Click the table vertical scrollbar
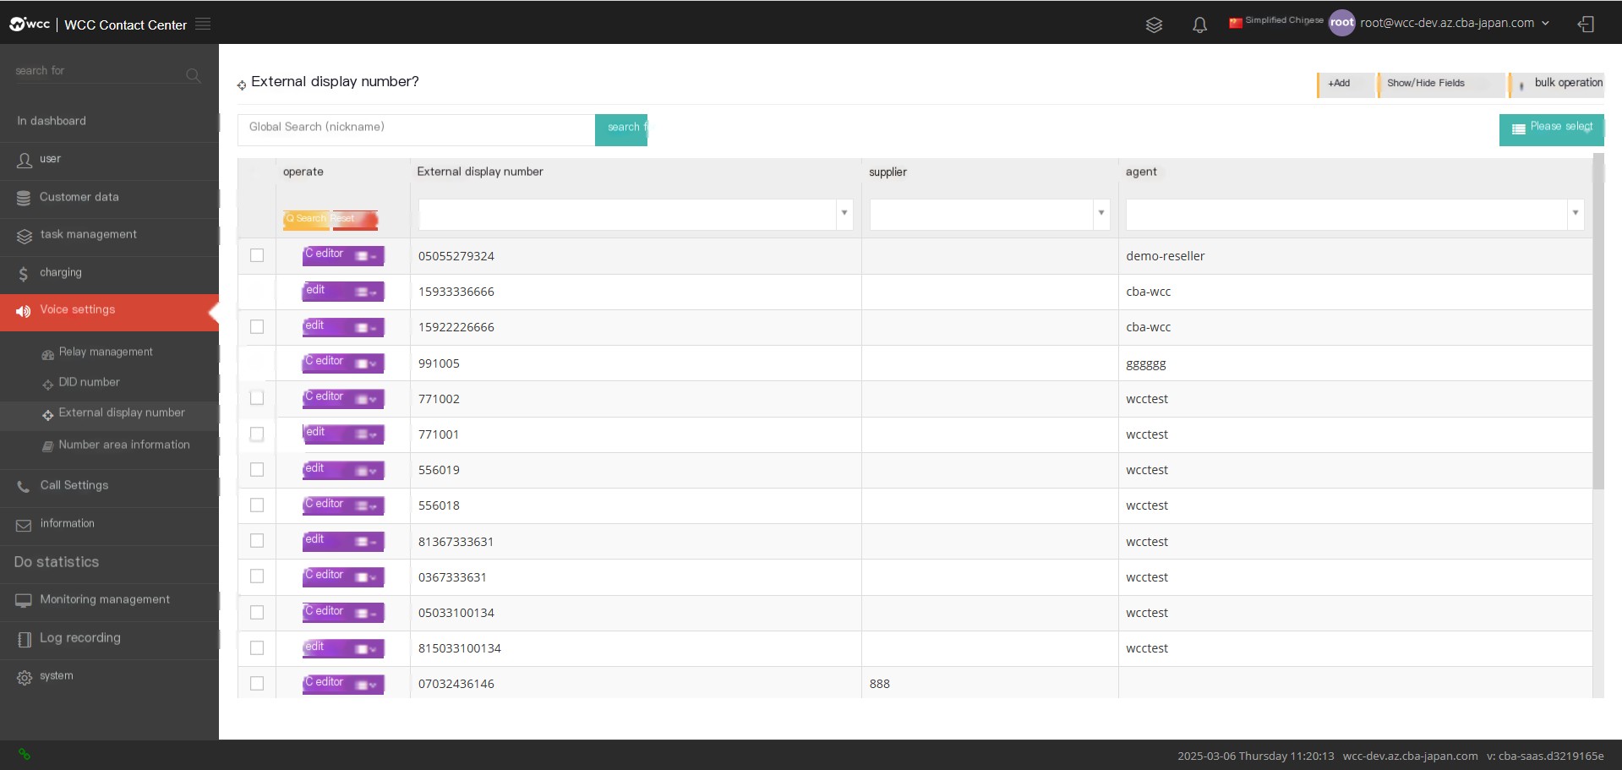 point(1597,321)
